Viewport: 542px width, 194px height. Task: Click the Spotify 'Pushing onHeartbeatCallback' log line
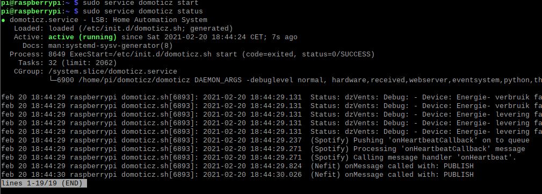tap(265, 140)
